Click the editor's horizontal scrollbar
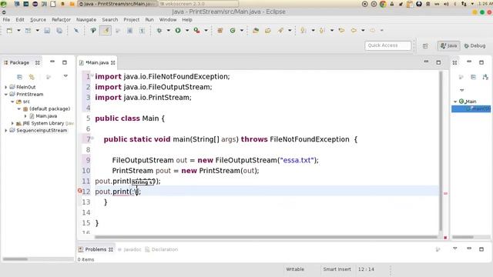 (266, 237)
